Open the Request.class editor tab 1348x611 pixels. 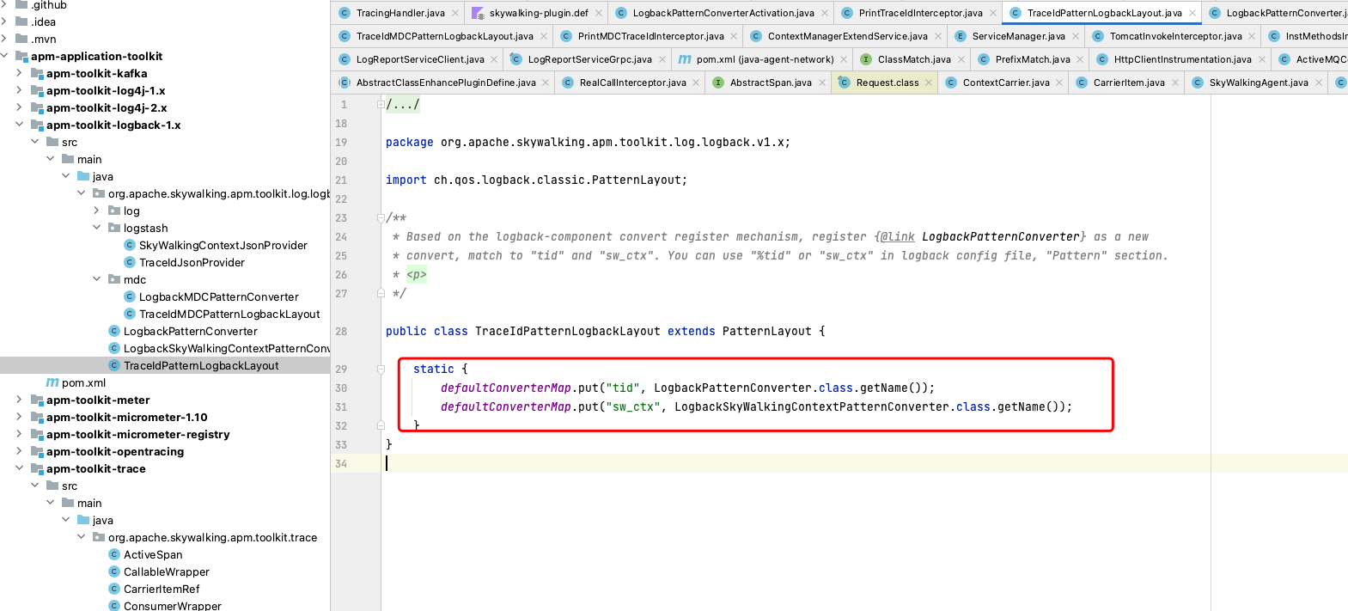pyautogui.click(x=887, y=82)
